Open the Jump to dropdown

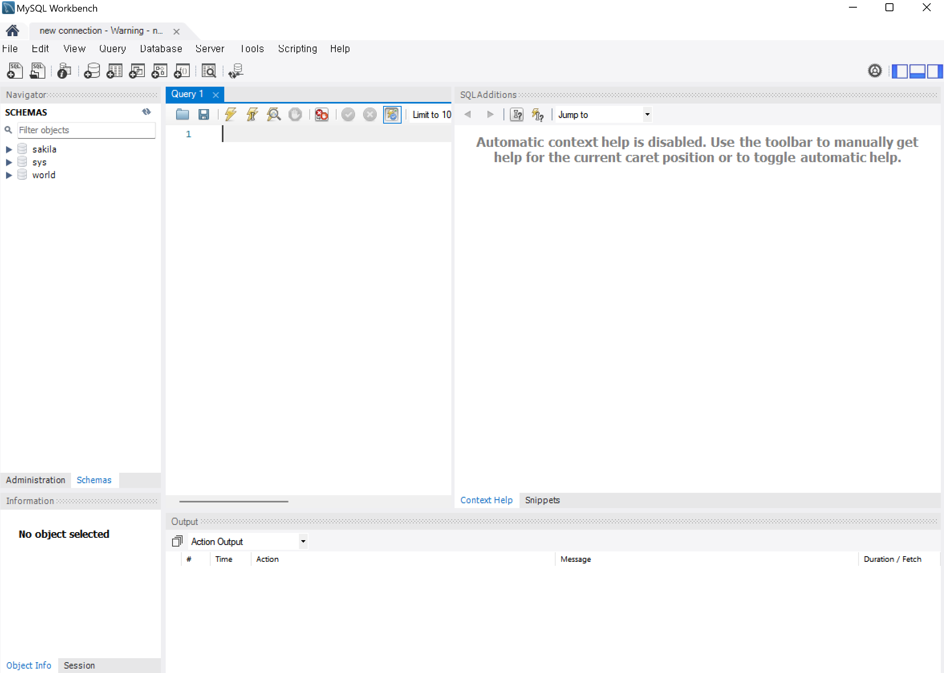[647, 114]
